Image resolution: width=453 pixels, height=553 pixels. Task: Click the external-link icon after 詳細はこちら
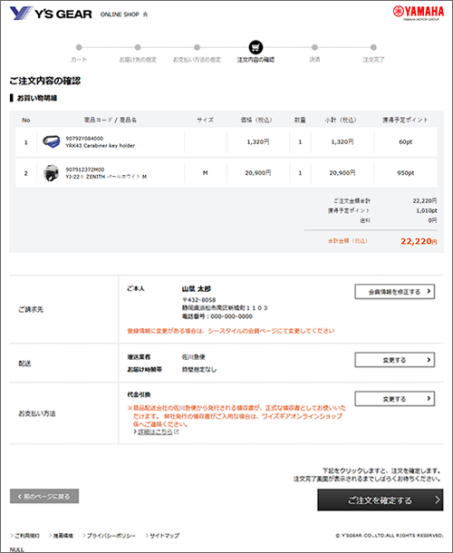[177, 432]
